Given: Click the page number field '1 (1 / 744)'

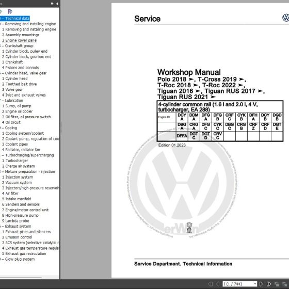Looking at the screenshot, I should point(238,284).
